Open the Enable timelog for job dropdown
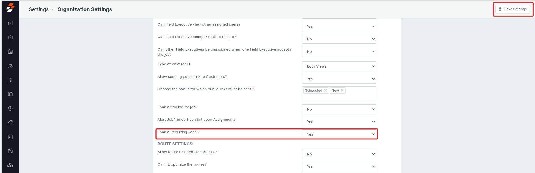The width and height of the screenshot is (535, 173). pyautogui.click(x=339, y=109)
